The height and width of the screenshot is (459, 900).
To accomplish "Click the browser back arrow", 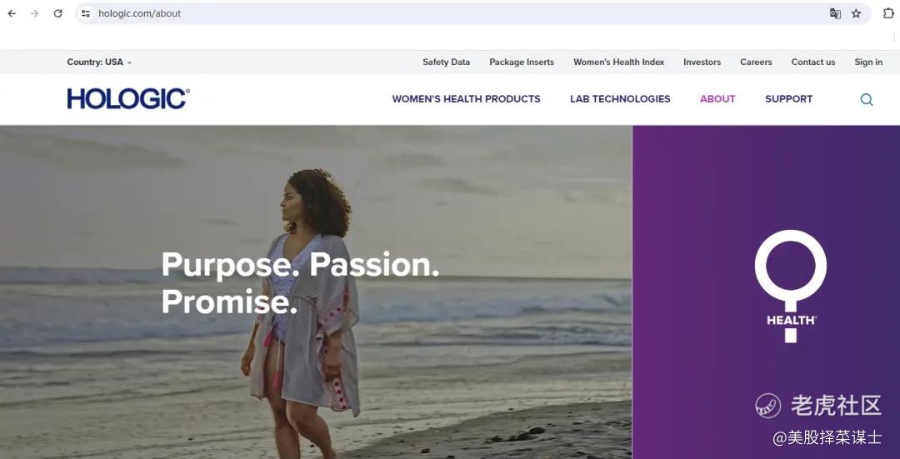I will pyautogui.click(x=12, y=13).
